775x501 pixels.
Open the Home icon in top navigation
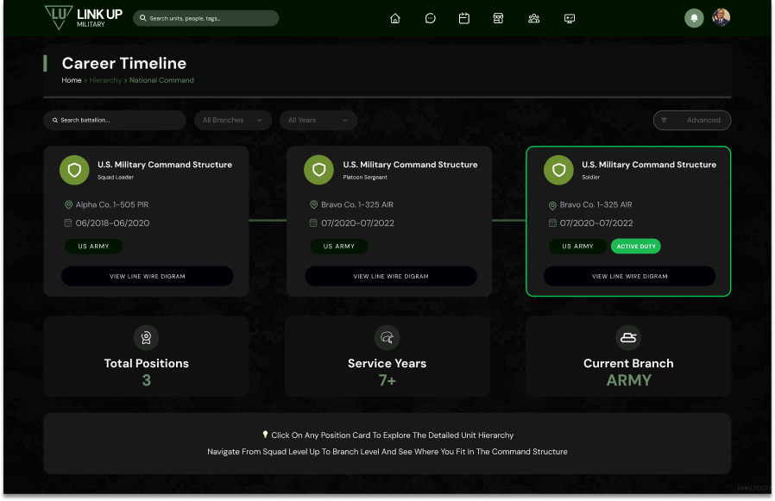pyautogui.click(x=395, y=18)
